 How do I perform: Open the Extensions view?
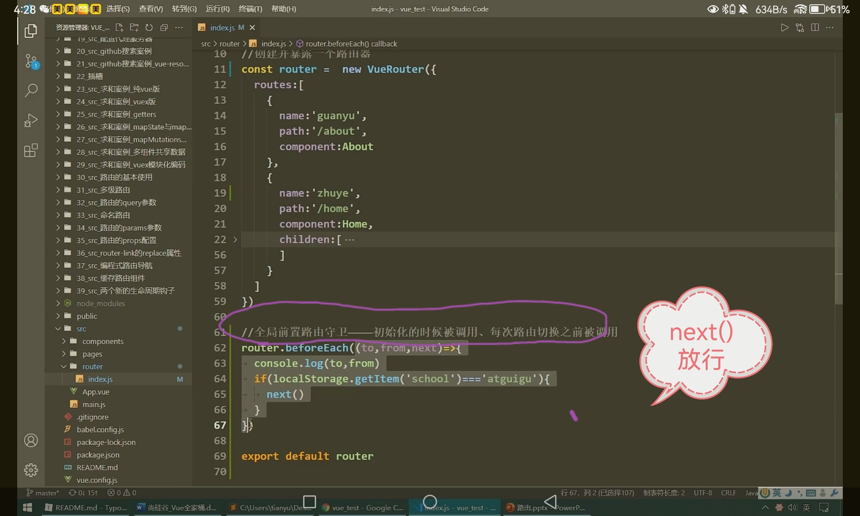point(31,150)
